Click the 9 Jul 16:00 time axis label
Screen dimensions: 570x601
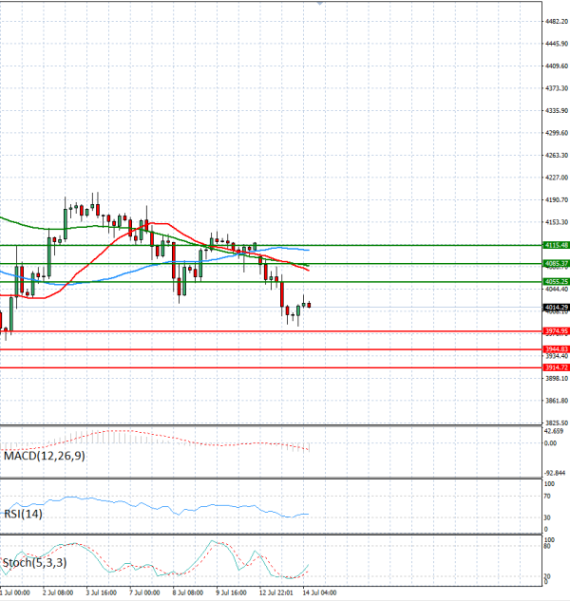click(x=231, y=592)
